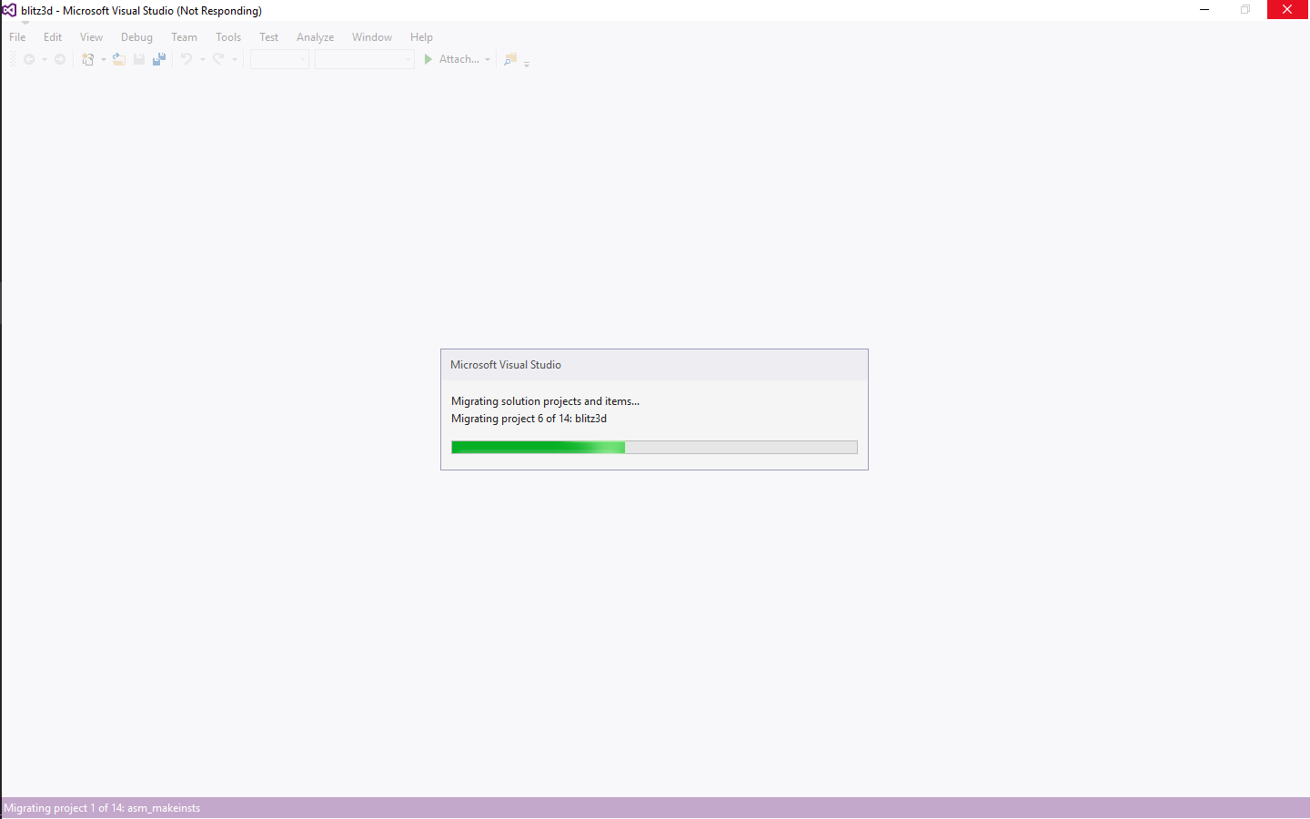Screen dimensions: 1310x819
Task: Click the New Project toolbar icon
Action: (88, 59)
